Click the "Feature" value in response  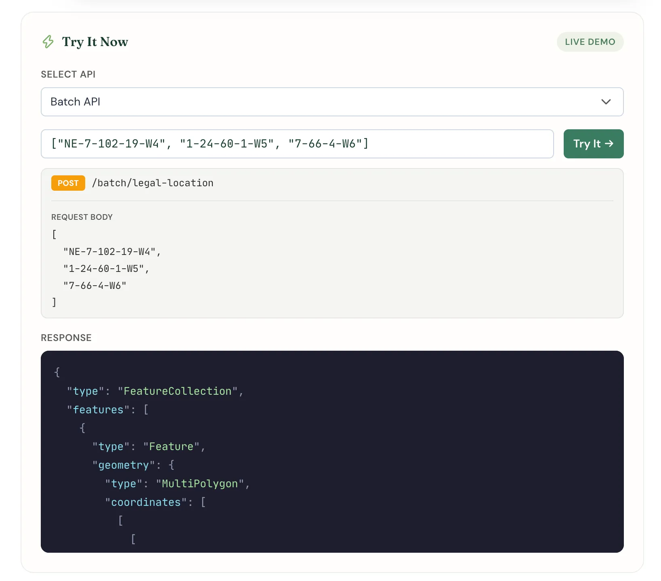(x=171, y=446)
